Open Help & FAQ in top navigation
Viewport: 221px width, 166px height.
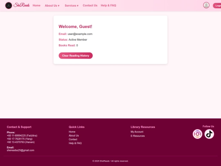click(x=108, y=5)
